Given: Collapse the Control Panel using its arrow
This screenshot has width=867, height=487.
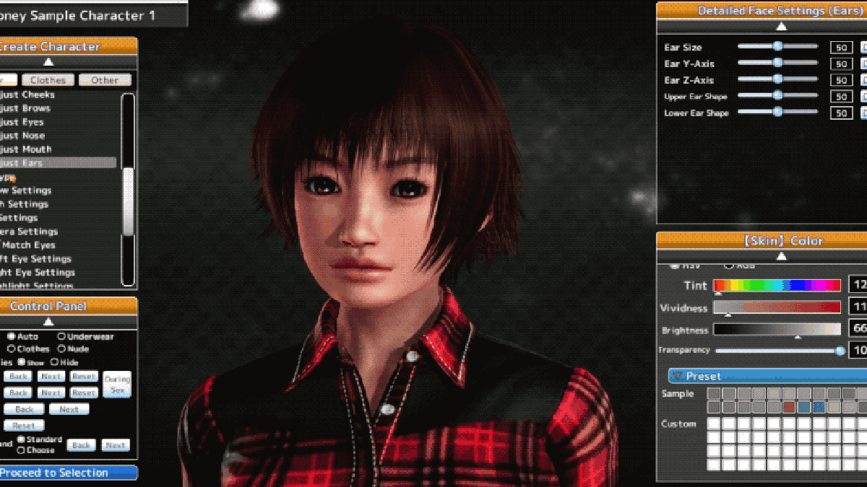Looking at the screenshot, I should (x=48, y=322).
